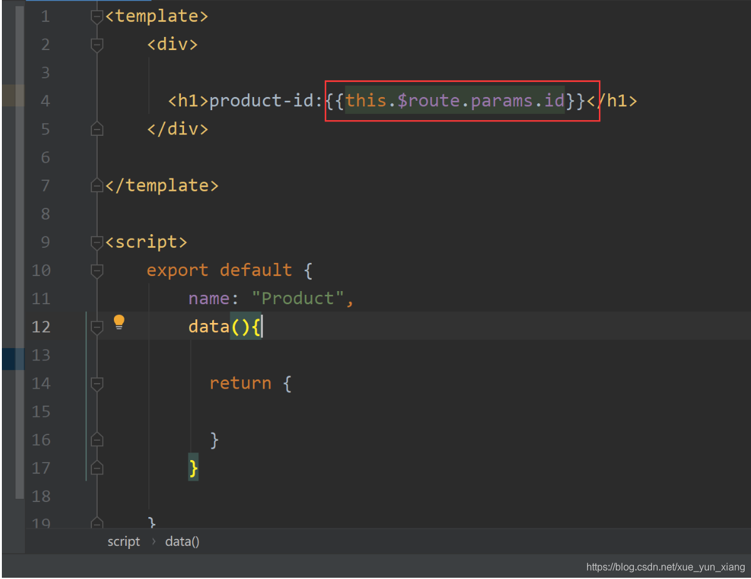The height and width of the screenshot is (579, 751).
Task: Click the "Product" string value
Action: (298, 298)
